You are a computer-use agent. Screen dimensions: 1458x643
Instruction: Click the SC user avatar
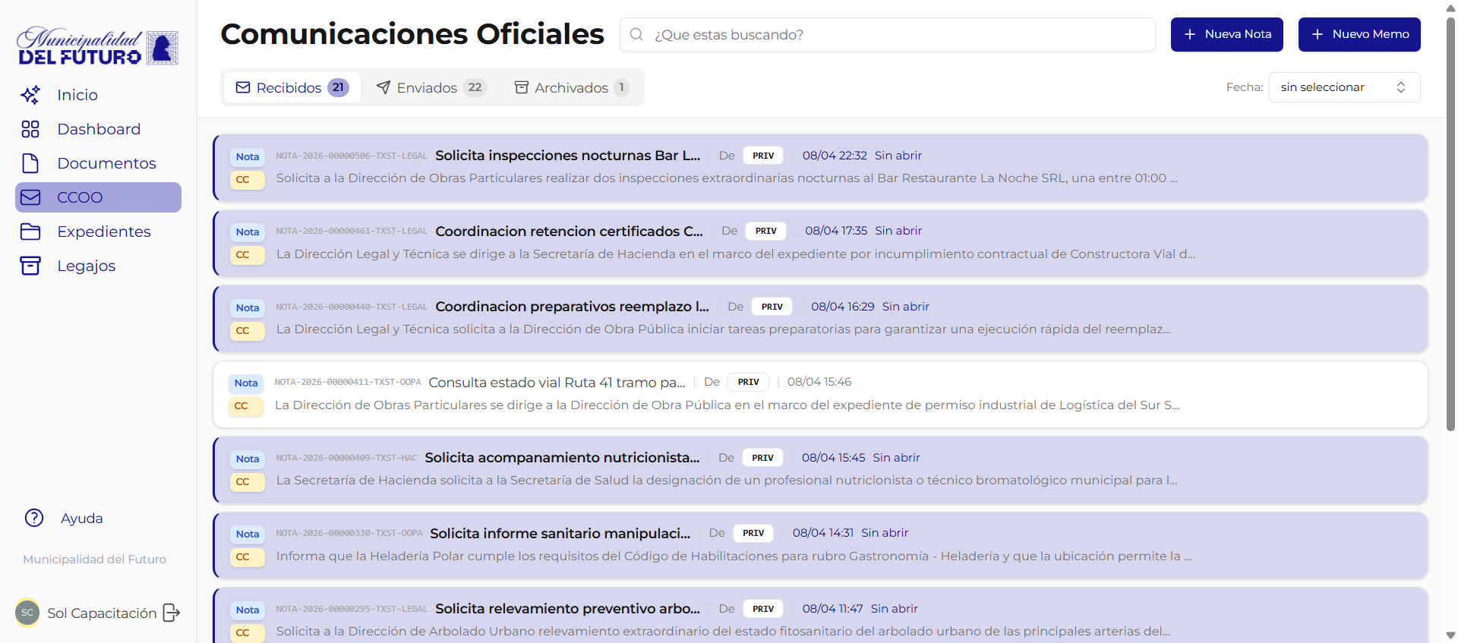(x=27, y=613)
